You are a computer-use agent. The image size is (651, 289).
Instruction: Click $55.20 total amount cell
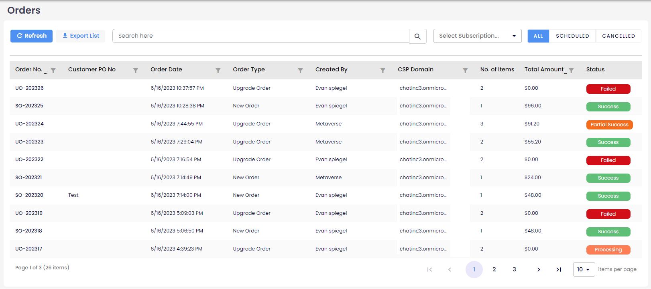click(533, 142)
